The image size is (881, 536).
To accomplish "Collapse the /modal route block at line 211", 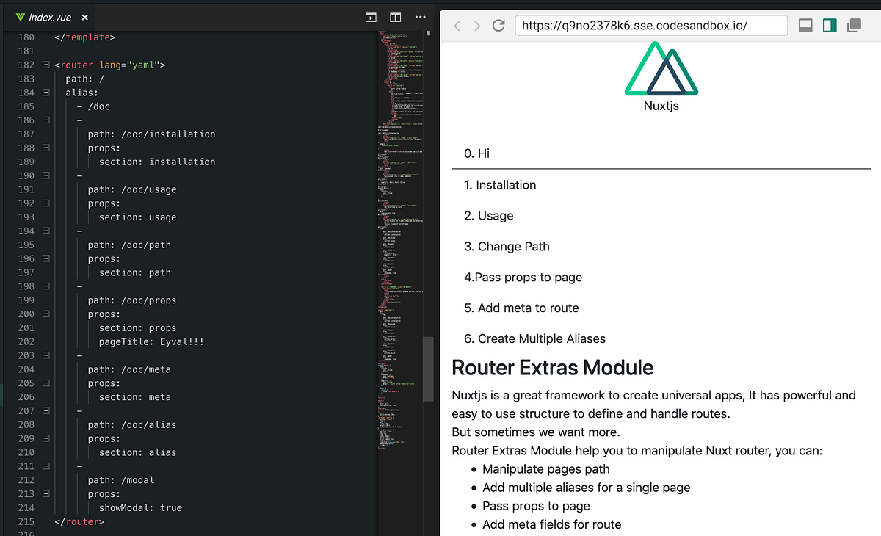I will click(45, 466).
